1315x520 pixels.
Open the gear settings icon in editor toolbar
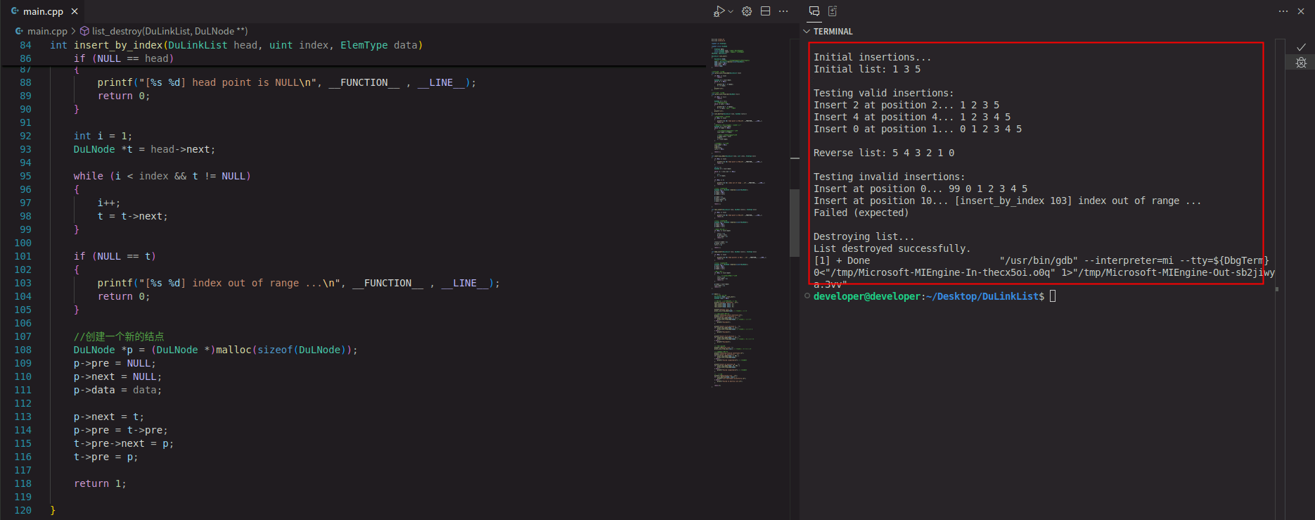pyautogui.click(x=747, y=11)
